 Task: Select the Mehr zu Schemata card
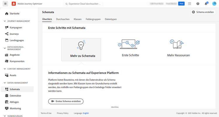(81, 49)
